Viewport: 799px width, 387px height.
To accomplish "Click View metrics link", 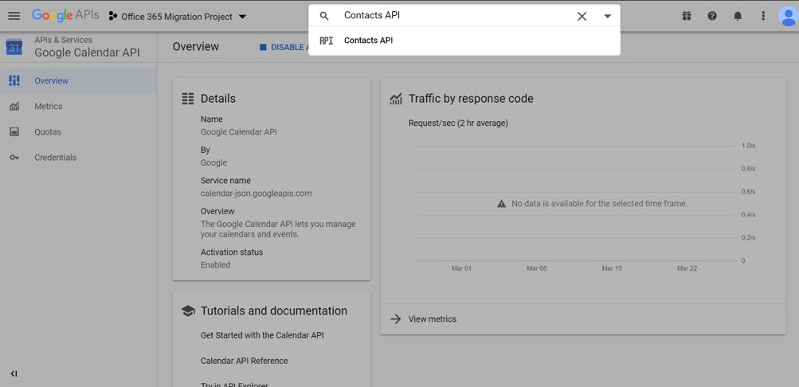I will pyautogui.click(x=432, y=319).
